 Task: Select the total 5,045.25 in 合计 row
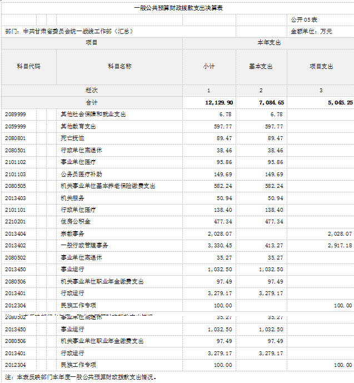click(340, 103)
